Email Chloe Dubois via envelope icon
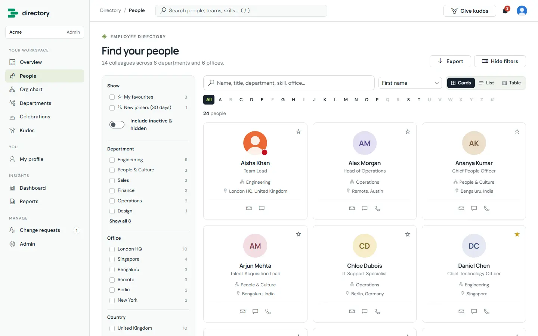The width and height of the screenshot is (538, 336). (x=352, y=311)
